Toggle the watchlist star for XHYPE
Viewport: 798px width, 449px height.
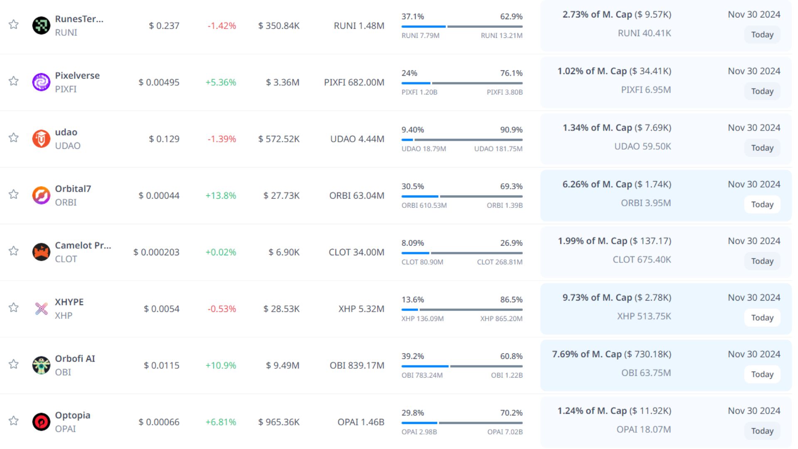(x=14, y=307)
